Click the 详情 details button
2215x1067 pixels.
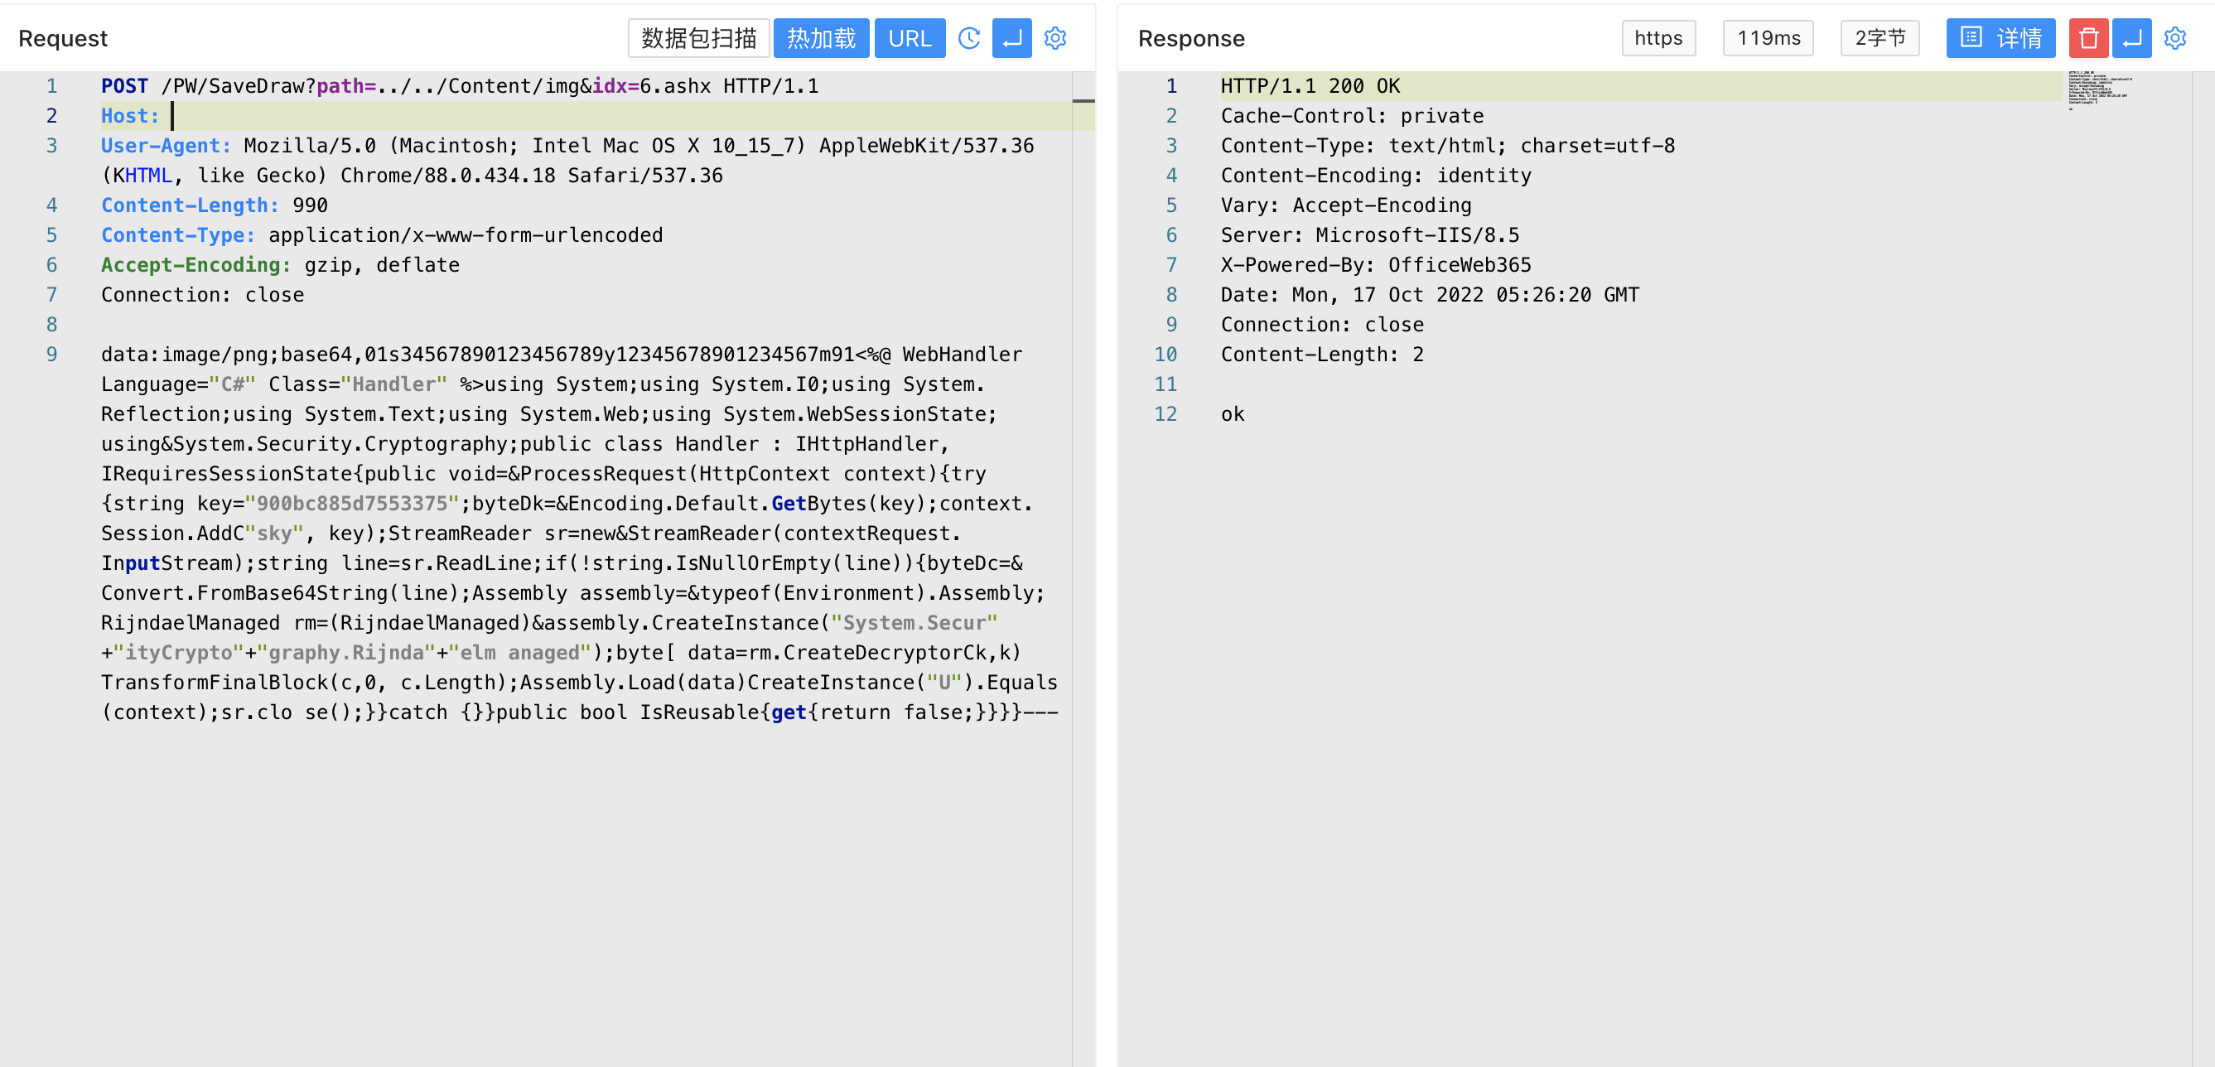click(x=2000, y=38)
